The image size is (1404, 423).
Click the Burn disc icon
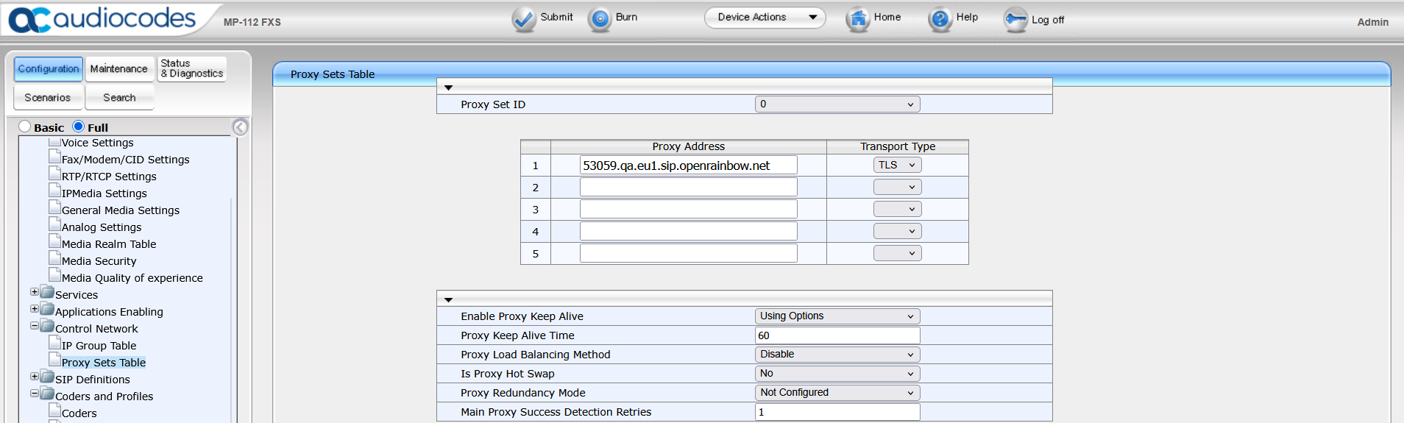(600, 19)
